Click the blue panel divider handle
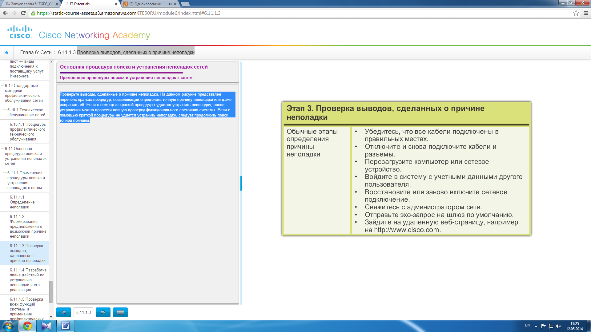Screen dimensions: 591x332 tap(241, 183)
